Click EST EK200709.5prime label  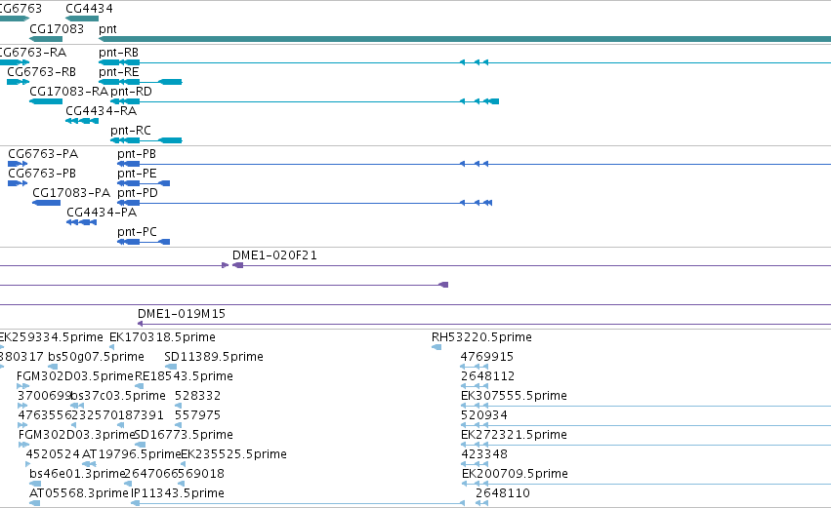(x=515, y=474)
